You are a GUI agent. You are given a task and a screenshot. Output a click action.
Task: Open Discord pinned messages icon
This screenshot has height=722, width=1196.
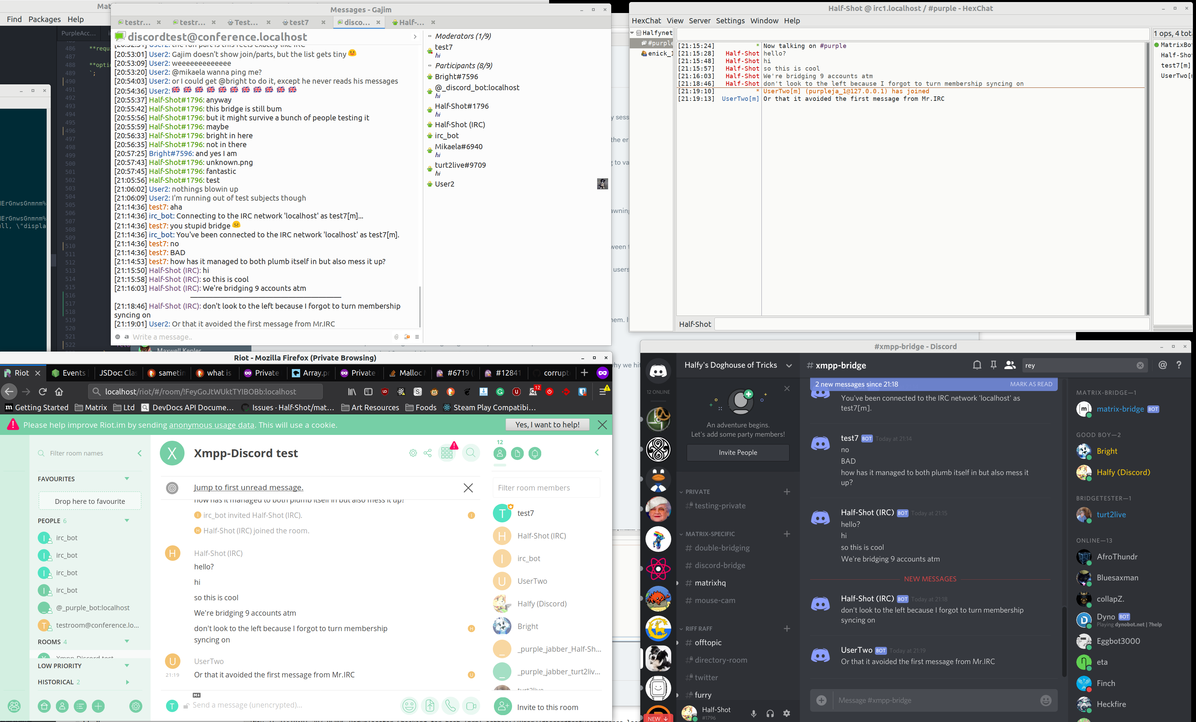[993, 365]
